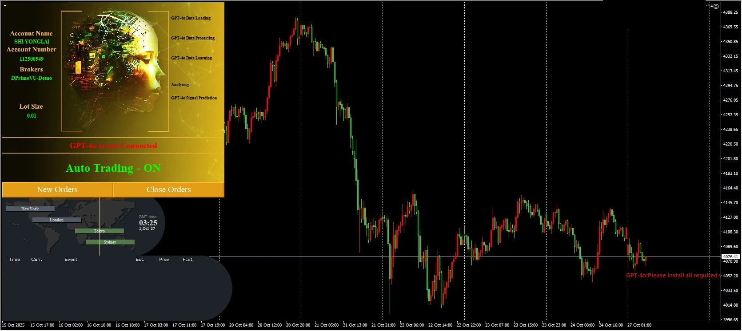Click the '1,Oct 27' date under the clock
Screen dimensions: 742x331
(x=147, y=229)
